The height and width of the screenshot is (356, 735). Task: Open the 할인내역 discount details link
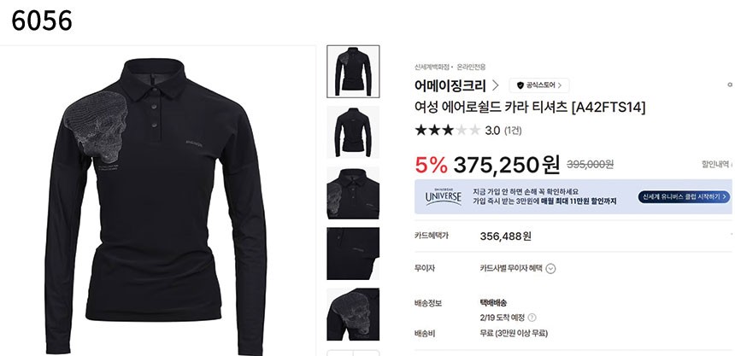click(716, 164)
